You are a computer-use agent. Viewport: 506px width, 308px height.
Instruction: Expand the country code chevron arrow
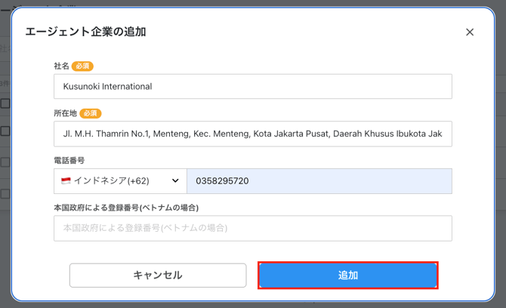coord(175,181)
